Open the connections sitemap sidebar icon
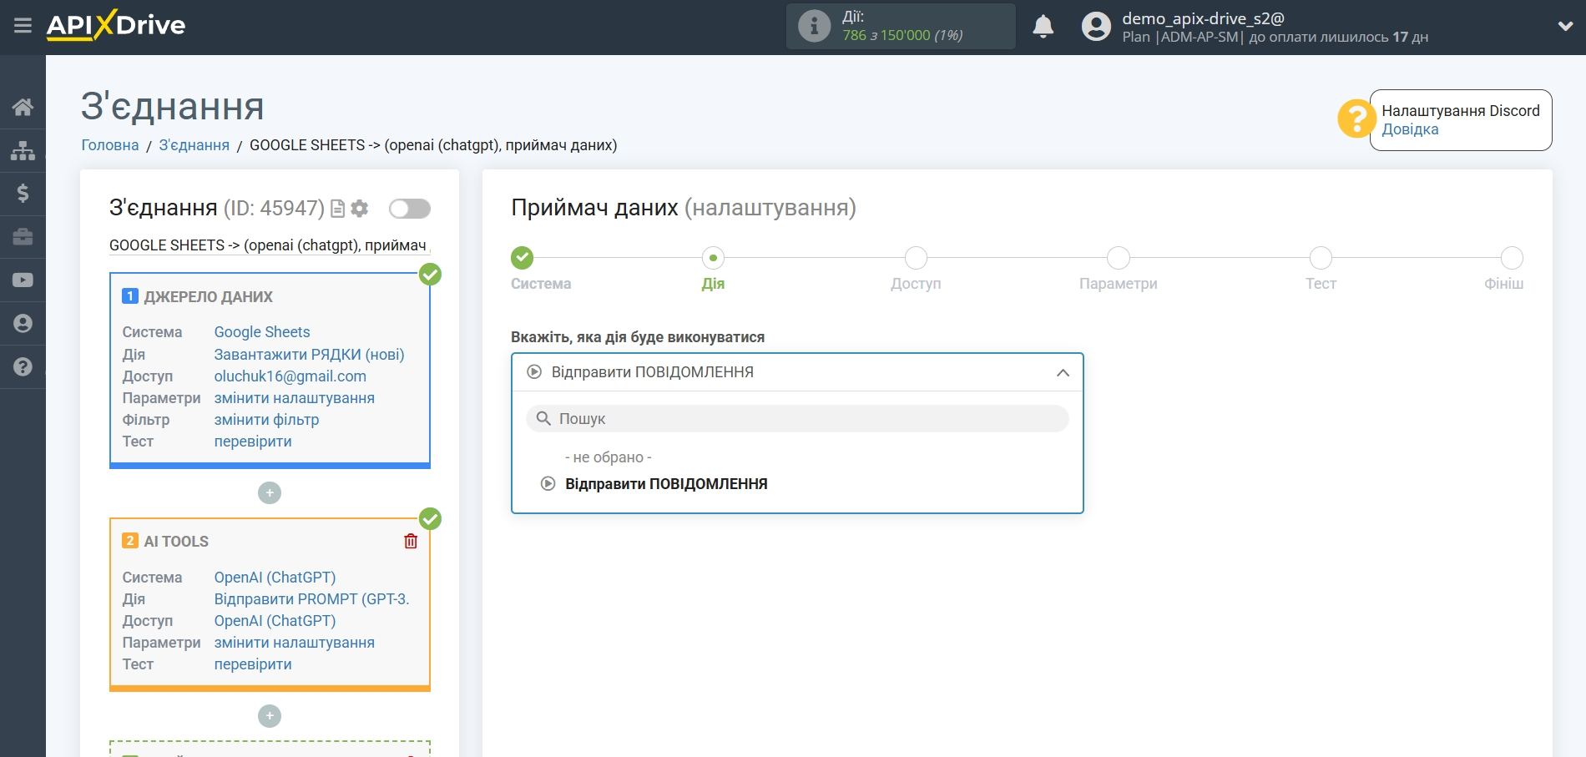 23,150
